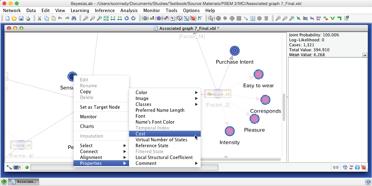Fit graph to window with green arrows icon

tap(106, 18)
